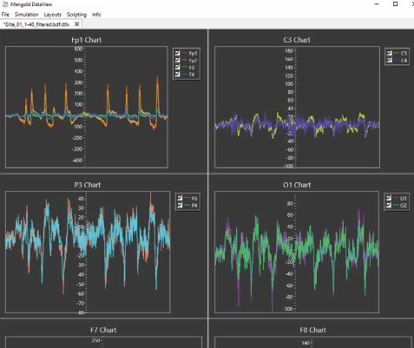The height and width of the screenshot is (348, 414).
Task: Click the C3 Chart title
Action: pos(297,40)
